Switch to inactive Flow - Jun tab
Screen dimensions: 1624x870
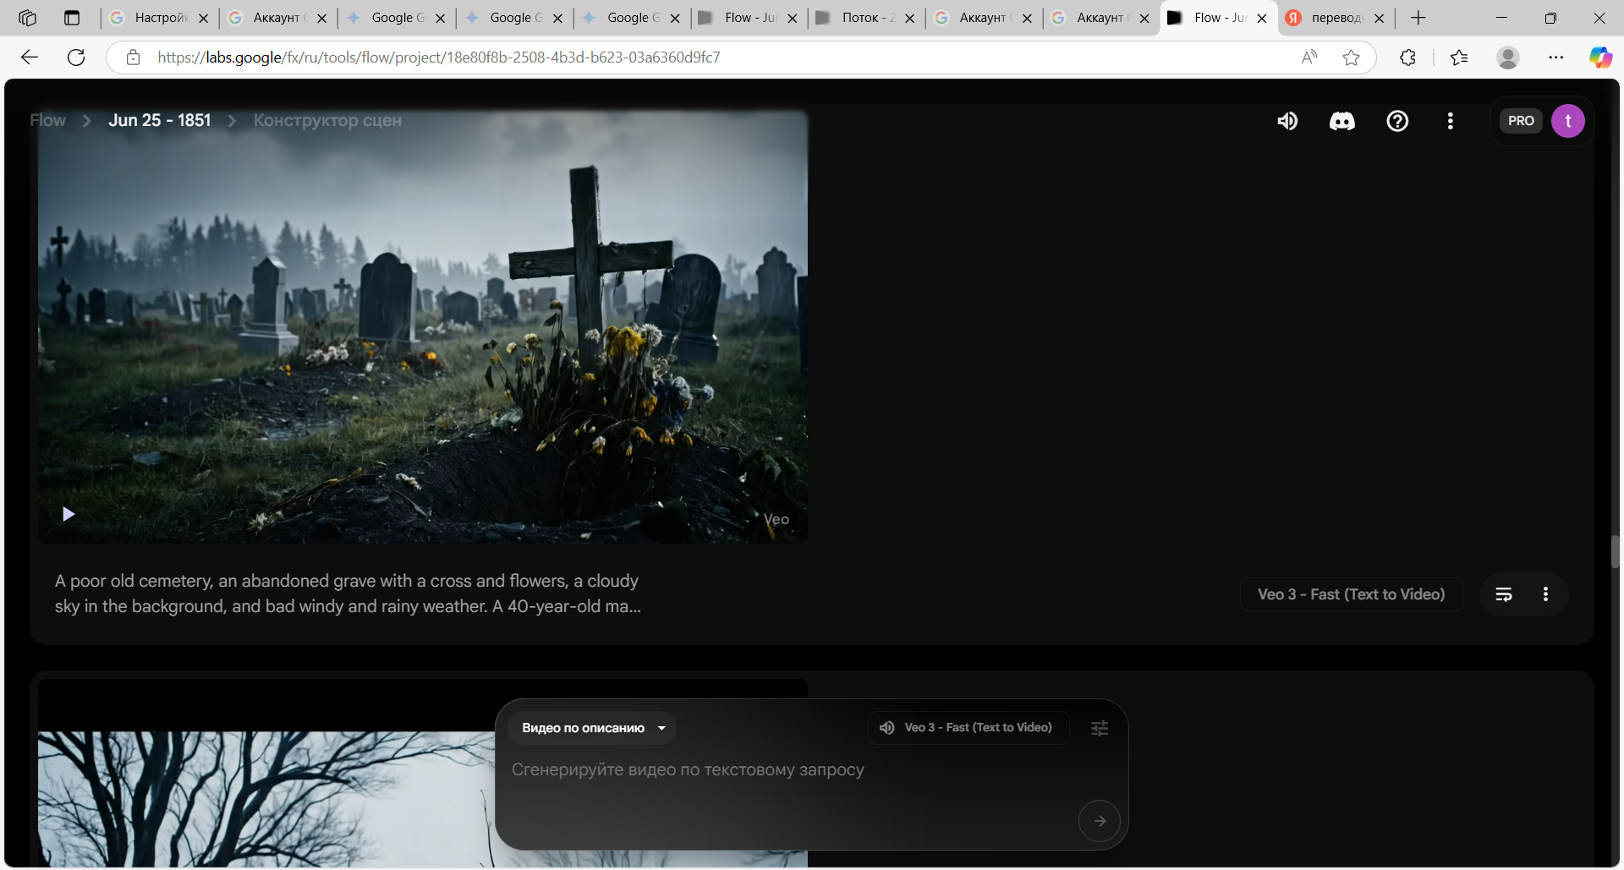pos(749,18)
